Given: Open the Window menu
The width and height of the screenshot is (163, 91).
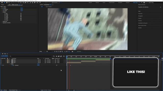Looking at the screenshot, I should (32, 1).
